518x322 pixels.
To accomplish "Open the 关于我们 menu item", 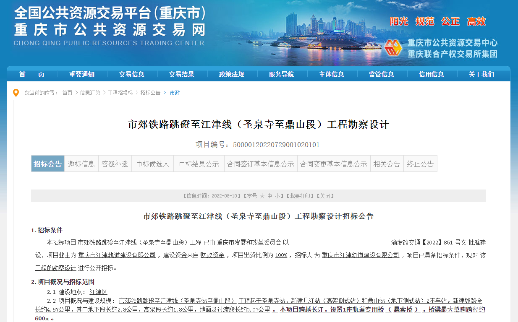I will (x=481, y=74).
